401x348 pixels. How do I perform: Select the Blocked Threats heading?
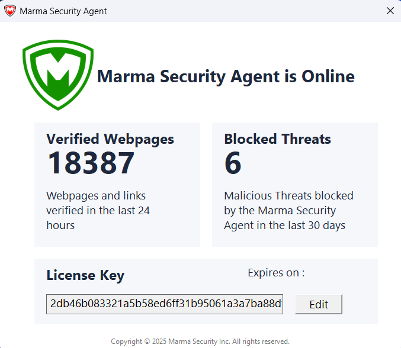tap(277, 139)
